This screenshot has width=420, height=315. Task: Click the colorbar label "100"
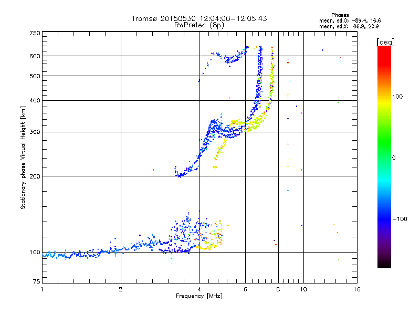[397, 97]
